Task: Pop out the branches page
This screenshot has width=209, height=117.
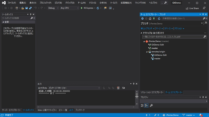Action: (x=206, y=23)
